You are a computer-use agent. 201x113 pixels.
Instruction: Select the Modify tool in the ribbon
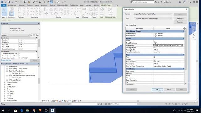click(x=4, y=11)
